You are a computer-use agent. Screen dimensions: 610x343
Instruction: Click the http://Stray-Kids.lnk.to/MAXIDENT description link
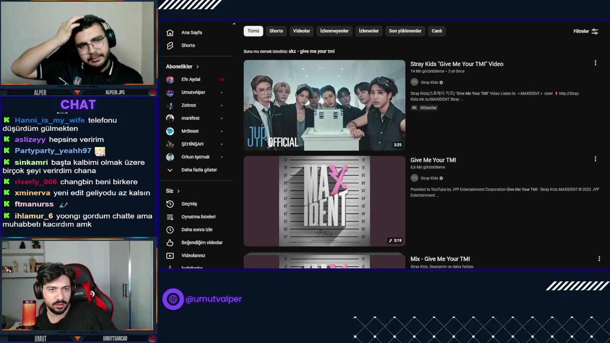pyautogui.click(x=495, y=96)
